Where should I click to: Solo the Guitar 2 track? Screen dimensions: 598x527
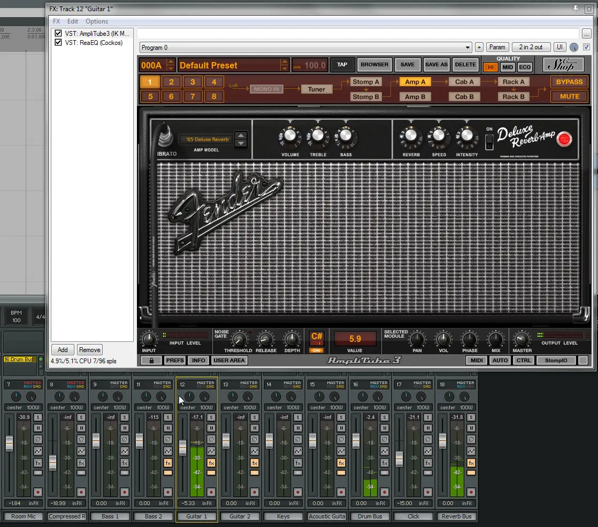pos(255,417)
